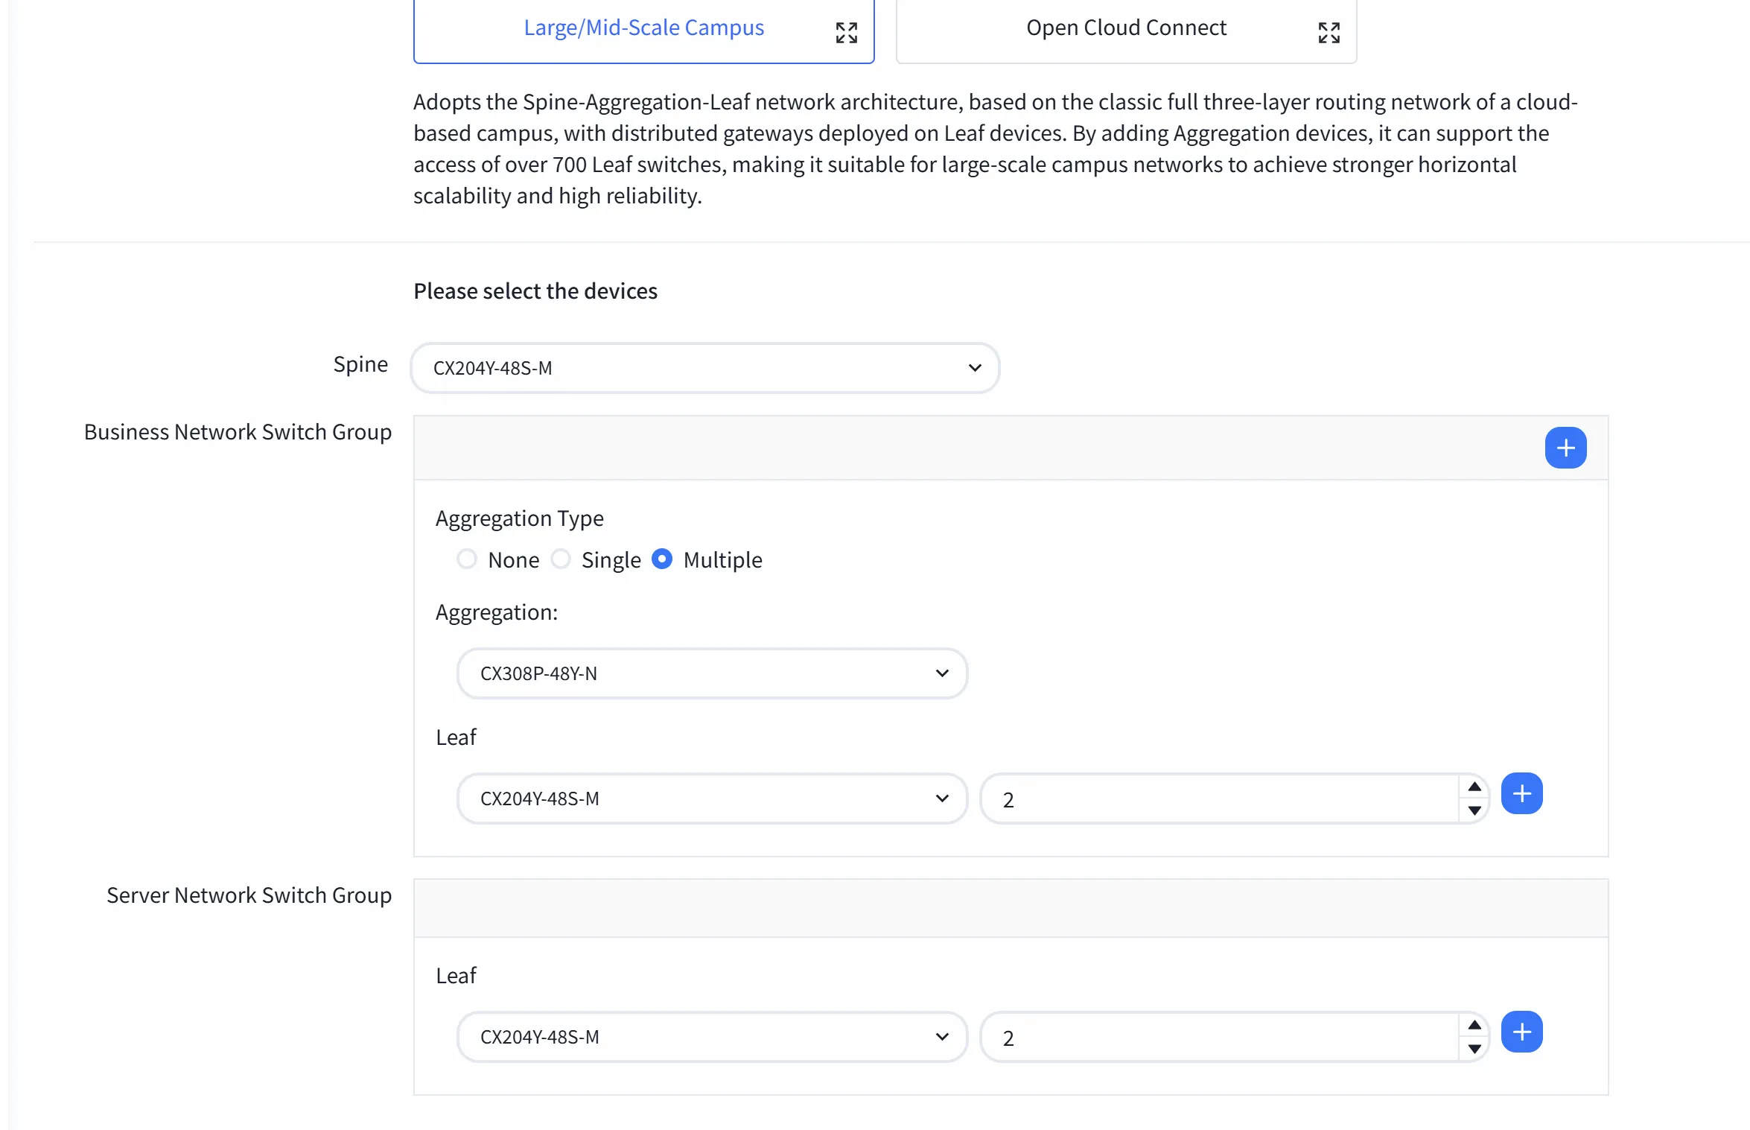This screenshot has height=1130, width=1750.
Task: Add another Leaf in Business Network group
Action: click(x=1521, y=793)
